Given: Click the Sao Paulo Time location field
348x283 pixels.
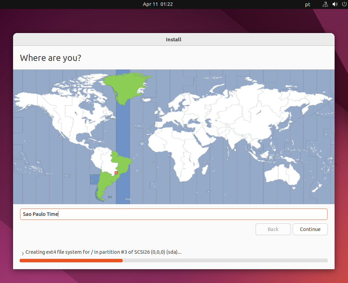Looking at the screenshot, I should pyautogui.click(x=174, y=214).
